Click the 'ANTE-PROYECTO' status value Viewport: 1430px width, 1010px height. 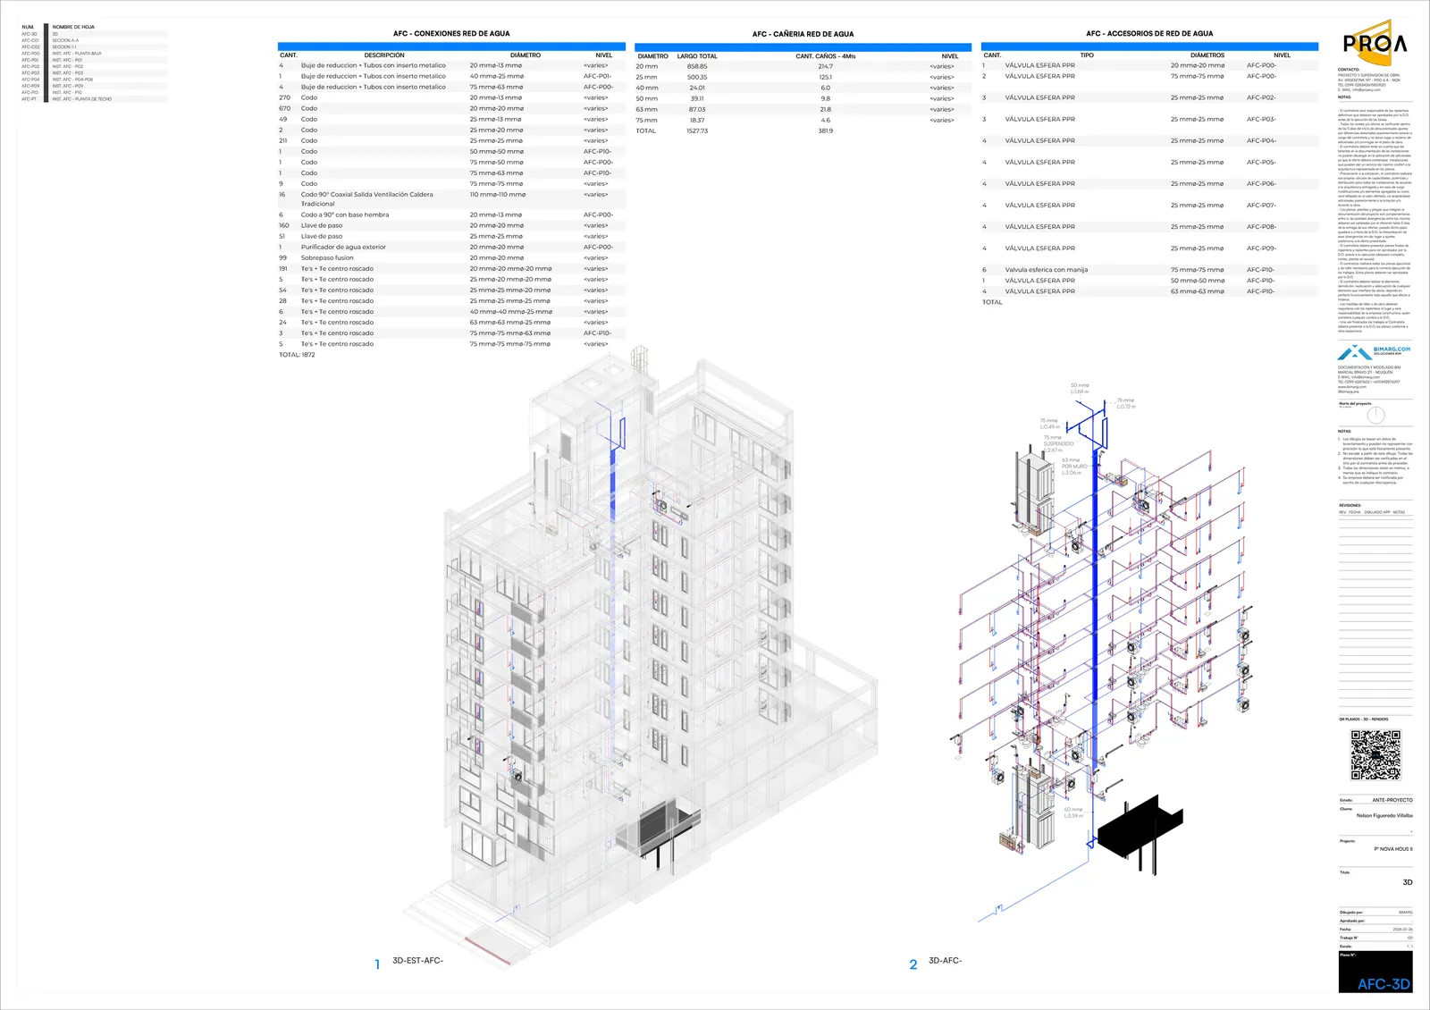pos(1392,800)
